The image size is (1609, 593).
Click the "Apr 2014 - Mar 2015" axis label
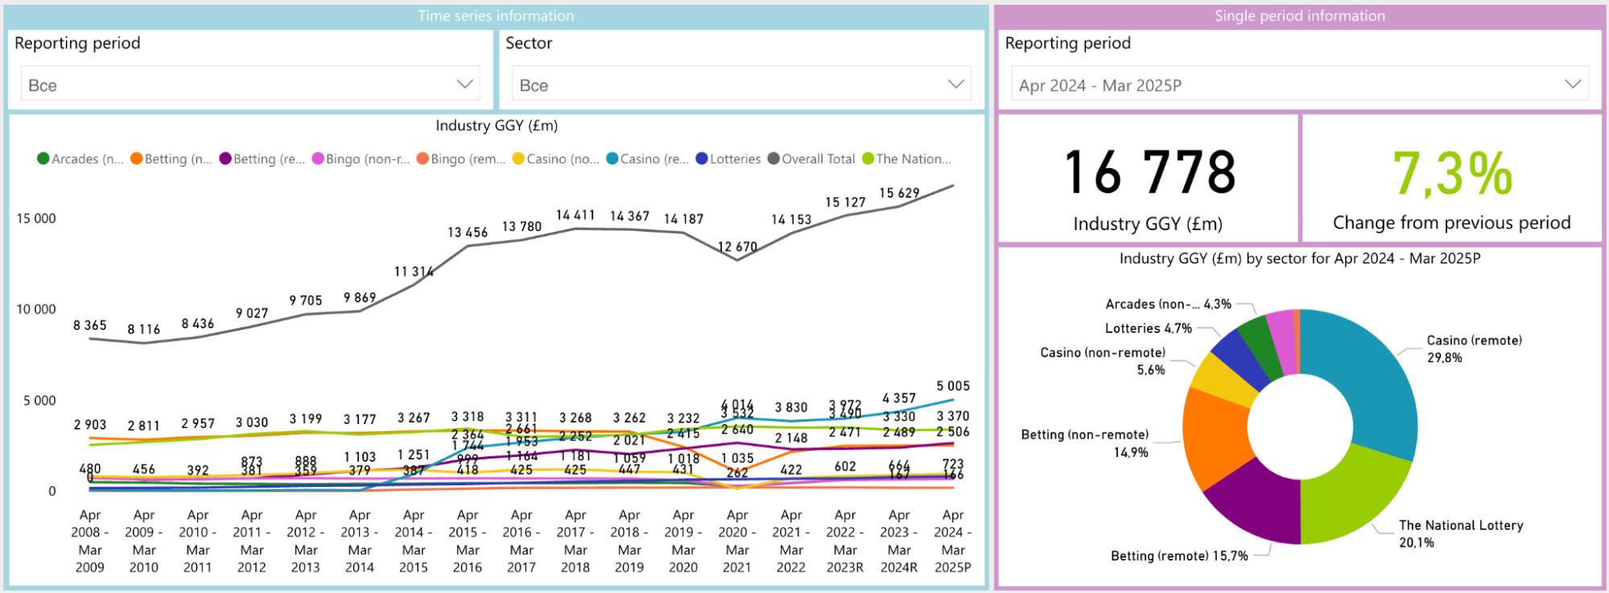[414, 541]
